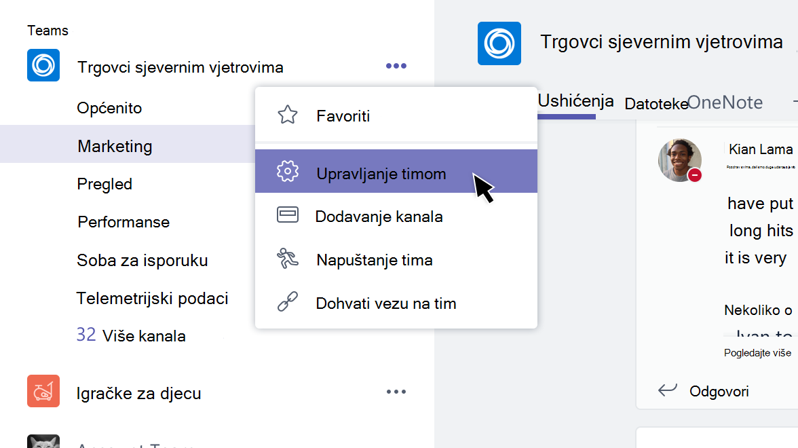Click the large team logo in channel header
This screenshot has height=448, width=798.
tap(499, 43)
